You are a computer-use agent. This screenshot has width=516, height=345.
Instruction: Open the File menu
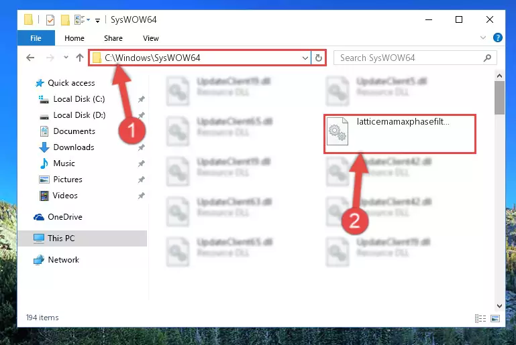point(36,38)
